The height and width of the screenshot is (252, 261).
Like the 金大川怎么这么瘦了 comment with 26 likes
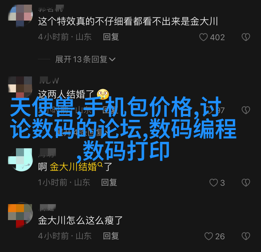(x=208, y=236)
